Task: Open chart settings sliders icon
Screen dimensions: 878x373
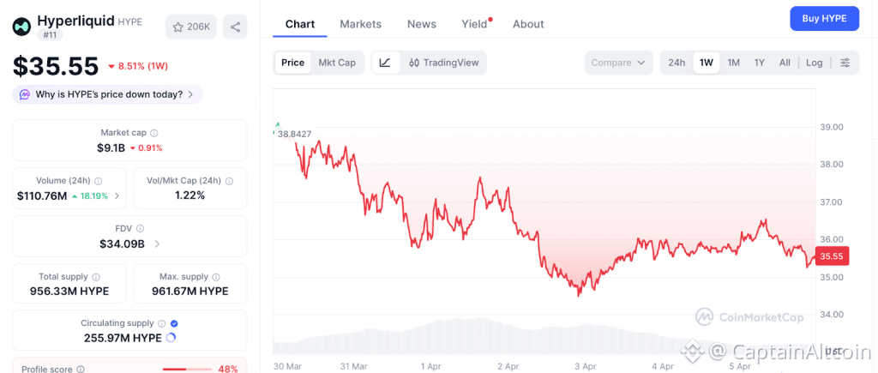Action: coord(845,63)
